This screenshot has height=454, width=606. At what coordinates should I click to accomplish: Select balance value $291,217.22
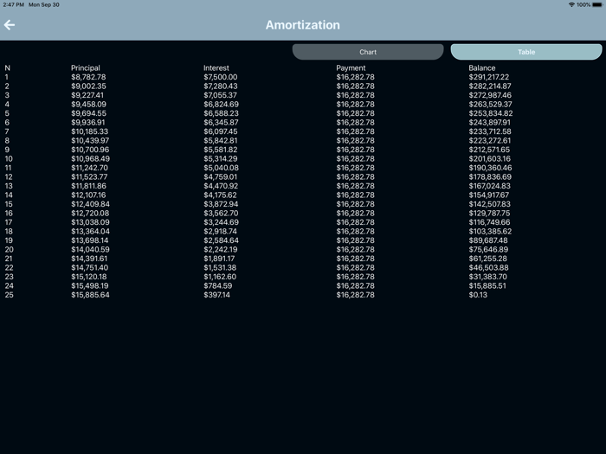pos(489,77)
